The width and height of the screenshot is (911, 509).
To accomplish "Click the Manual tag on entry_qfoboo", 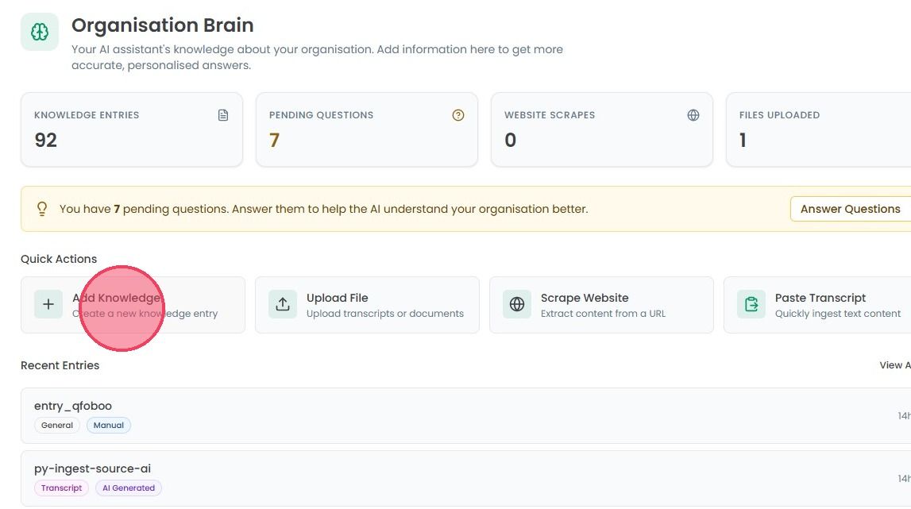I will click(x=109, y=426).
